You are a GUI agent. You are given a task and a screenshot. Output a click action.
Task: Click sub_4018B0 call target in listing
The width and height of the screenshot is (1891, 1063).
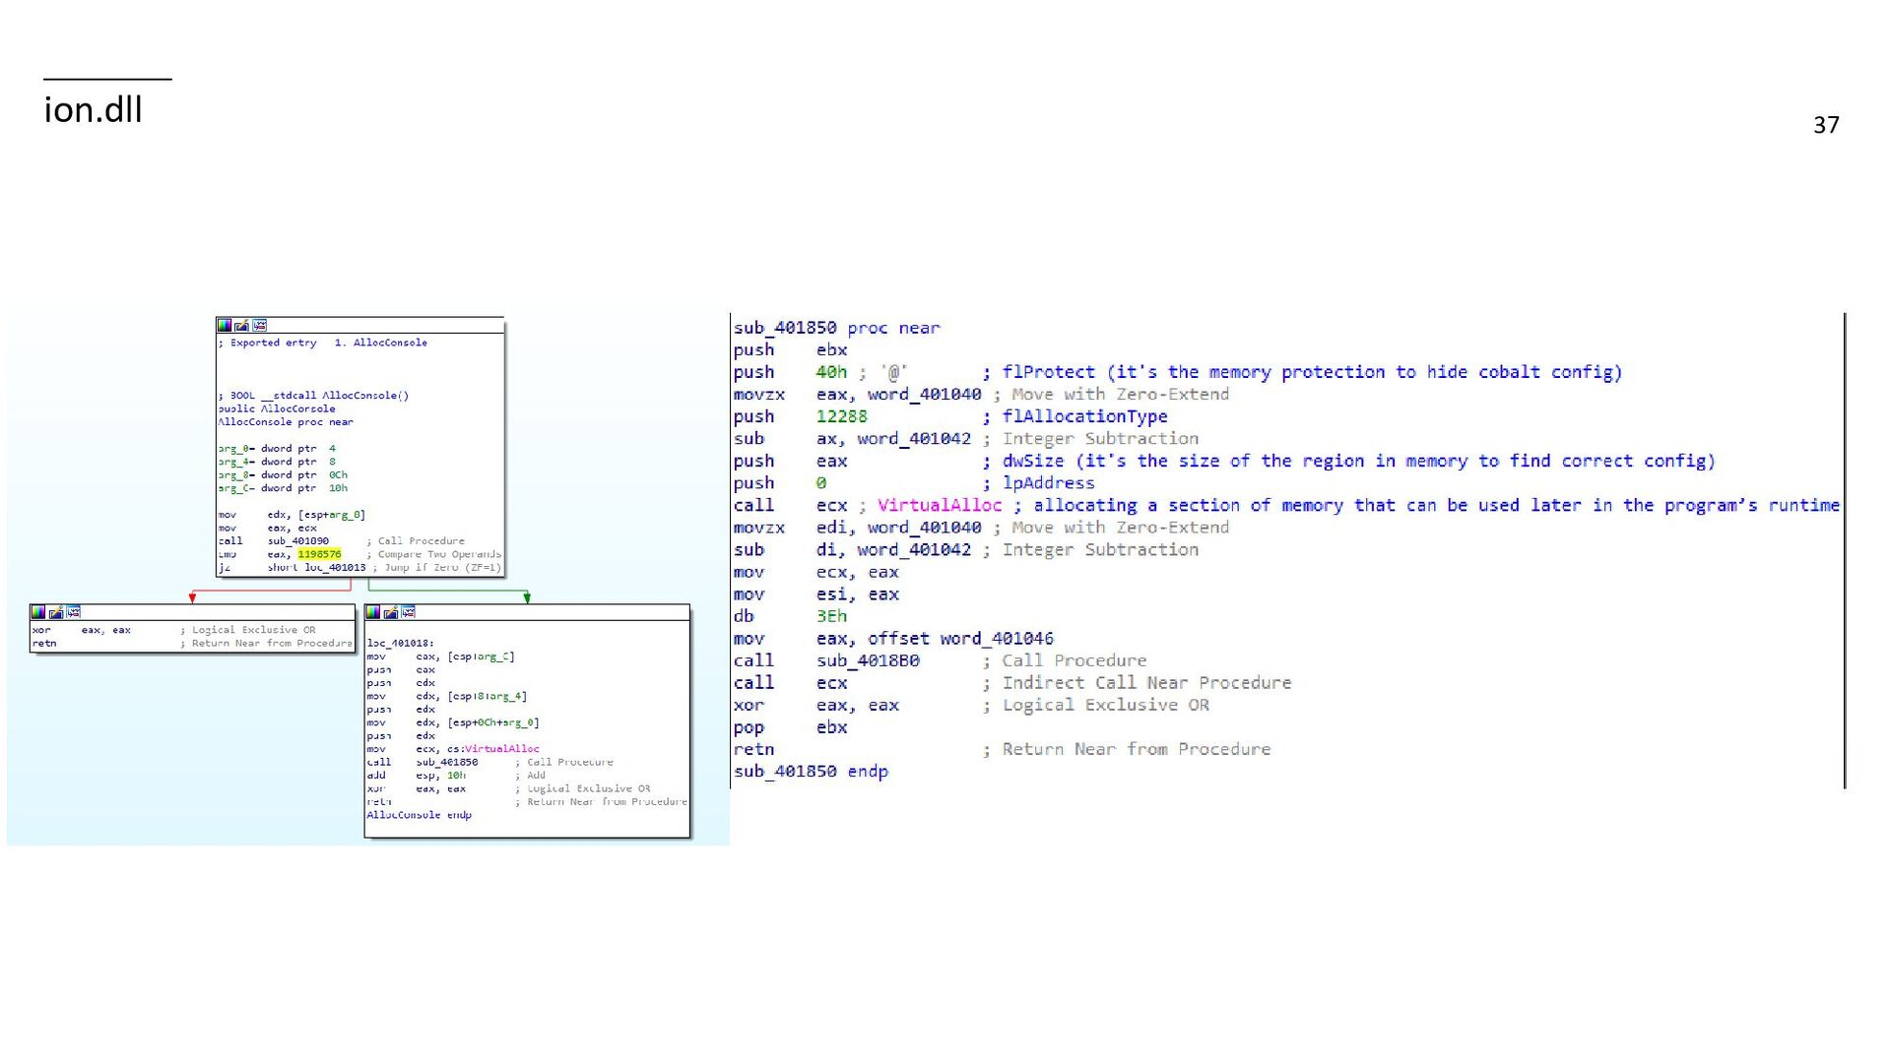point(867,660)
